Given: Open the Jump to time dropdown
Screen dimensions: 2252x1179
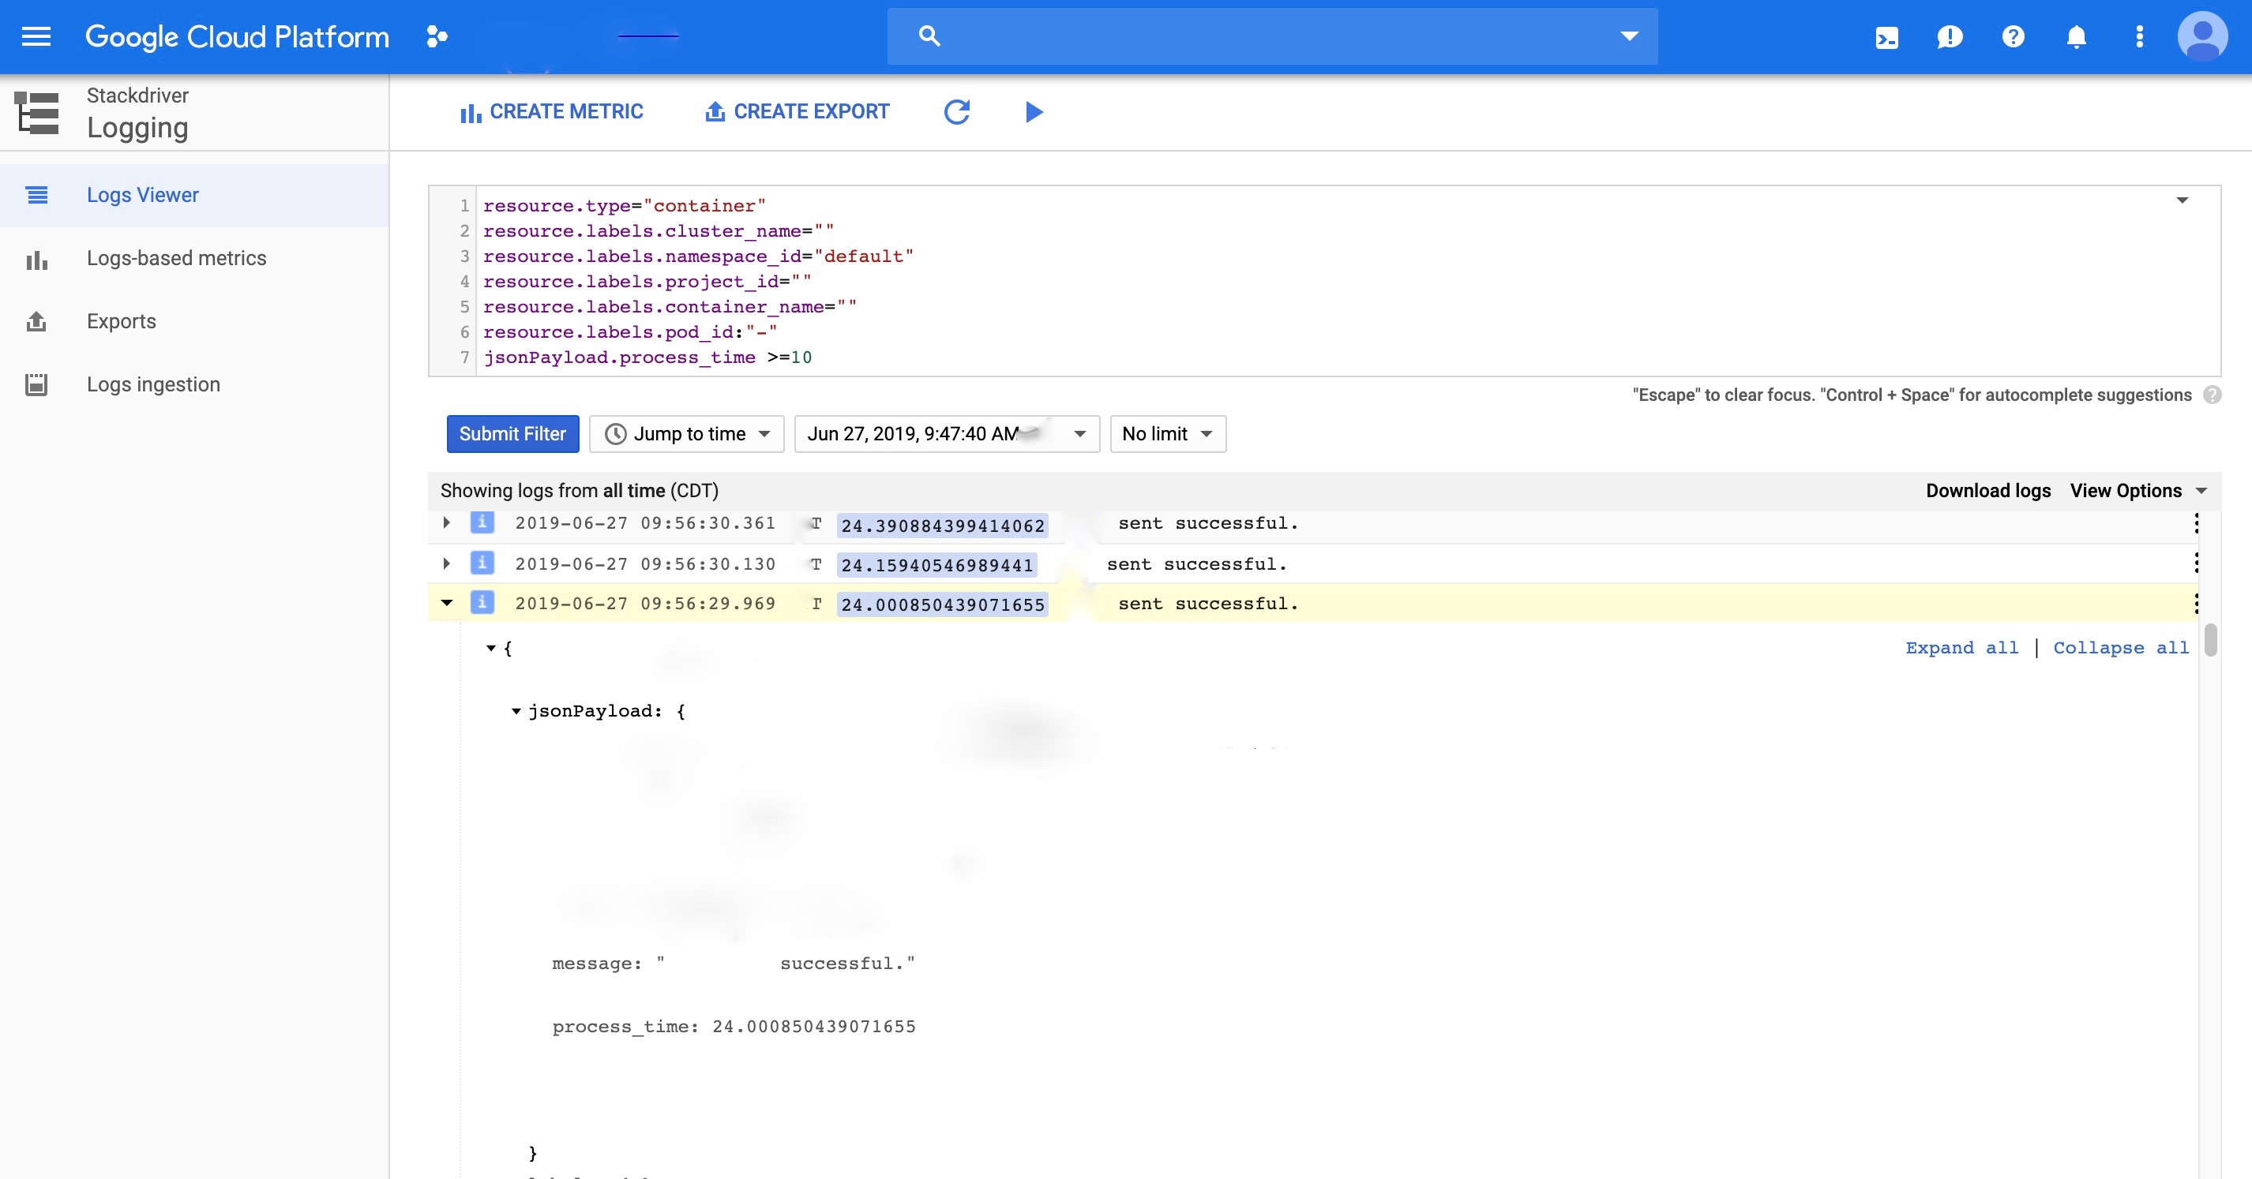Looking at the screenshot, I should coord(687,434).
